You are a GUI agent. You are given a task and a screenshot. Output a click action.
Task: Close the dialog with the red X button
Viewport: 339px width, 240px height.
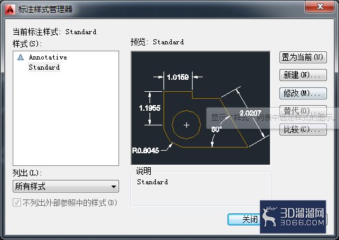point(319,6)
